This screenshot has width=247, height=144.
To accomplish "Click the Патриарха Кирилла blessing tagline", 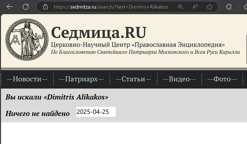I will (x=145, y=52).
